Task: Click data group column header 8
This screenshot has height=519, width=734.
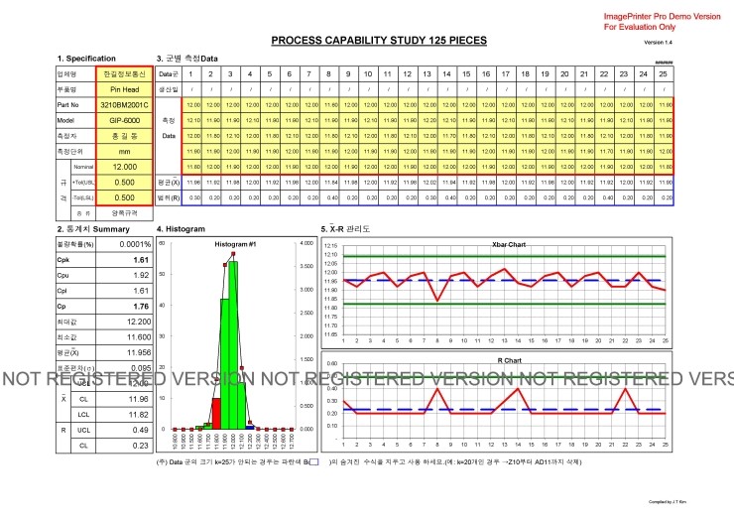Action: point(328,74)
